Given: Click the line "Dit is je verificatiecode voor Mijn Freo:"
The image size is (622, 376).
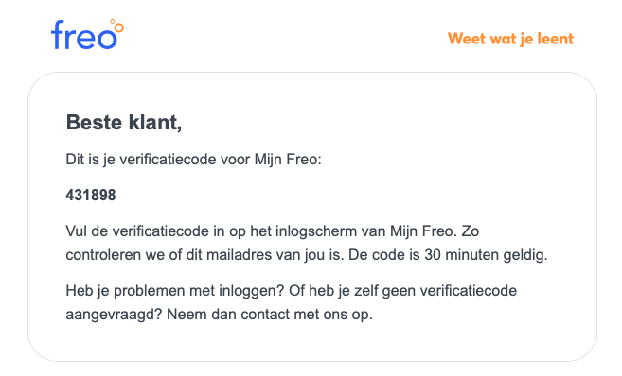Looking at the screenshot, I should pyautogui.click(x=193, y=160).
